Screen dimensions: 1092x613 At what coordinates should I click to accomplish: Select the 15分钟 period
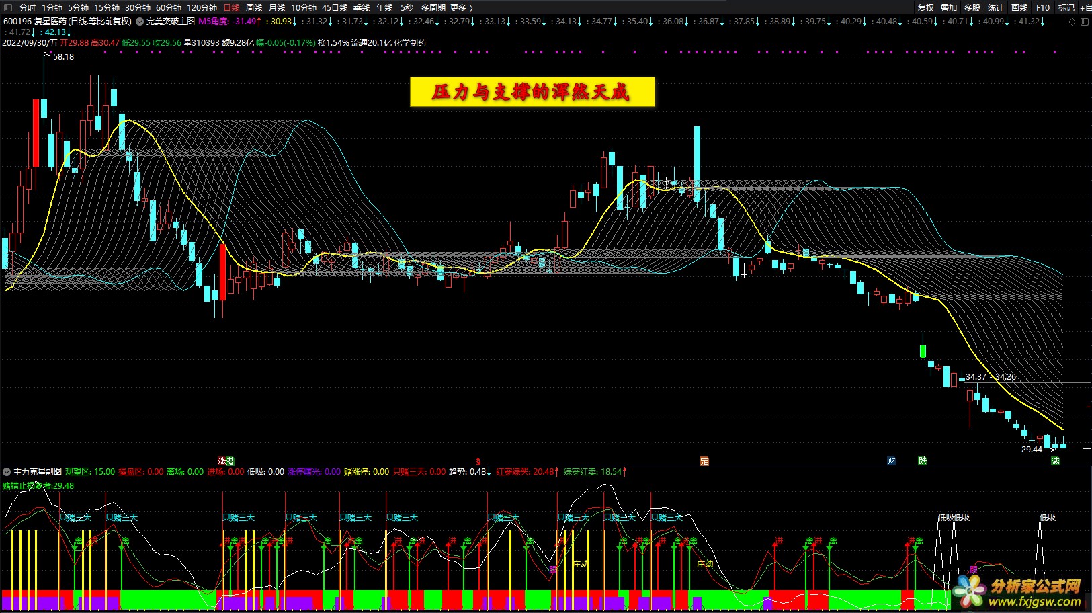click(x=107, y=7)
